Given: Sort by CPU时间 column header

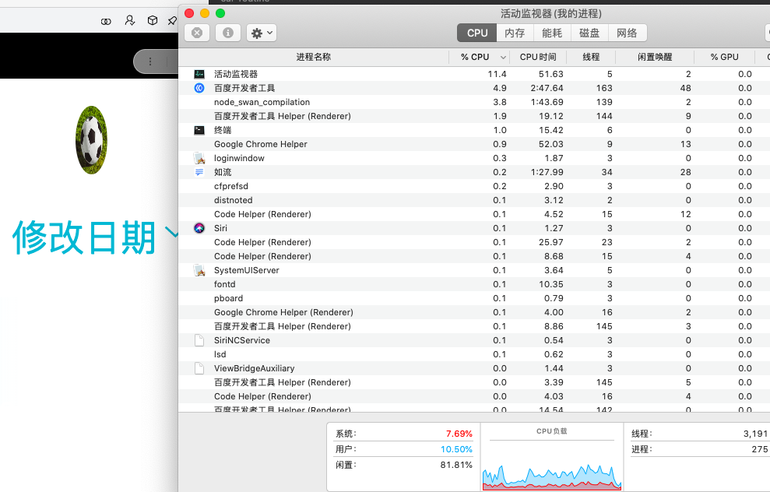Looking at the screenshot, I should click(538, 57).
